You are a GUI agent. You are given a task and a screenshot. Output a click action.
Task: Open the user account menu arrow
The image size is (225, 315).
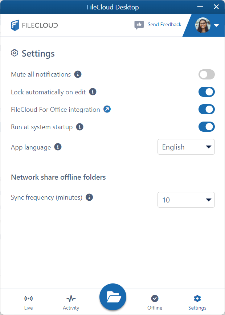click(217, 25)
